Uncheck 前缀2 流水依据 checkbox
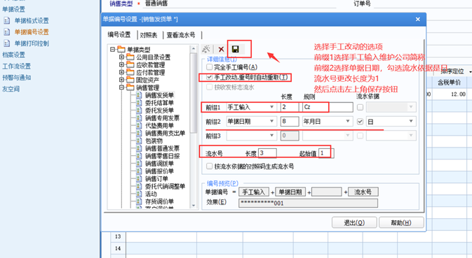The height and width of the screenshot is (258, 472). 360,122
